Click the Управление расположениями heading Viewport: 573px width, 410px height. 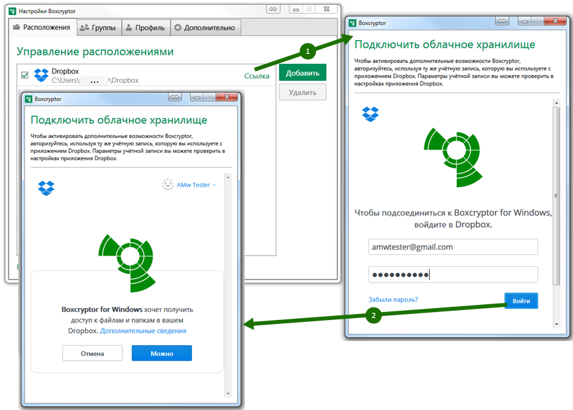point(95,52)
